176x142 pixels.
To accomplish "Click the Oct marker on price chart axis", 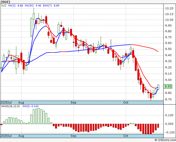I will [x=126, y=103].
